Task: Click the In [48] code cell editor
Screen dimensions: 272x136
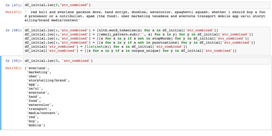Action: click(x=147, y=40)
